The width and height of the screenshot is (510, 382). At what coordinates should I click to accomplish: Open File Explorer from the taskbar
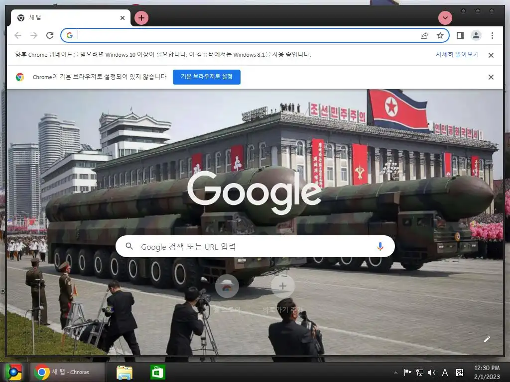point(125,372)
